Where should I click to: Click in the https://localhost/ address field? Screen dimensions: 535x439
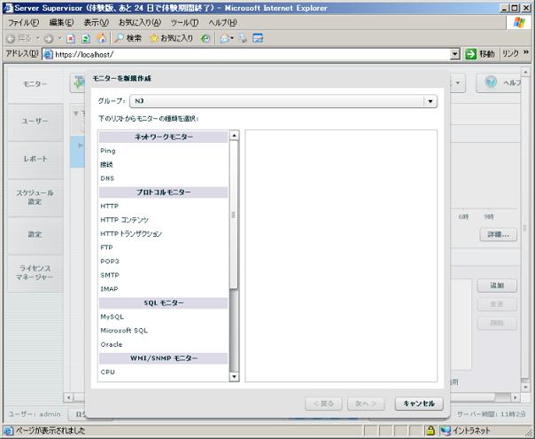coord(252,54)
